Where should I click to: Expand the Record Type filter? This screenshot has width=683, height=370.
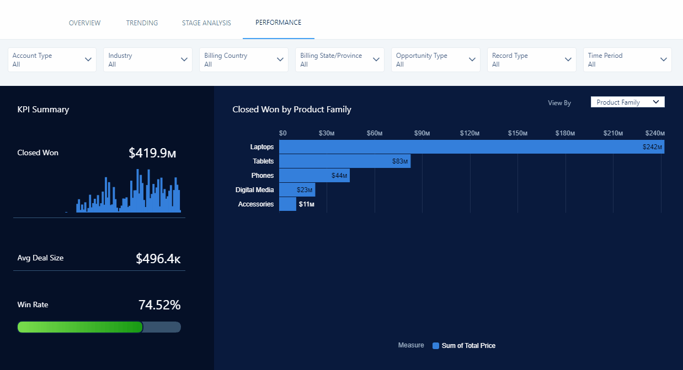pyautogui.click(x=531, y=59)
